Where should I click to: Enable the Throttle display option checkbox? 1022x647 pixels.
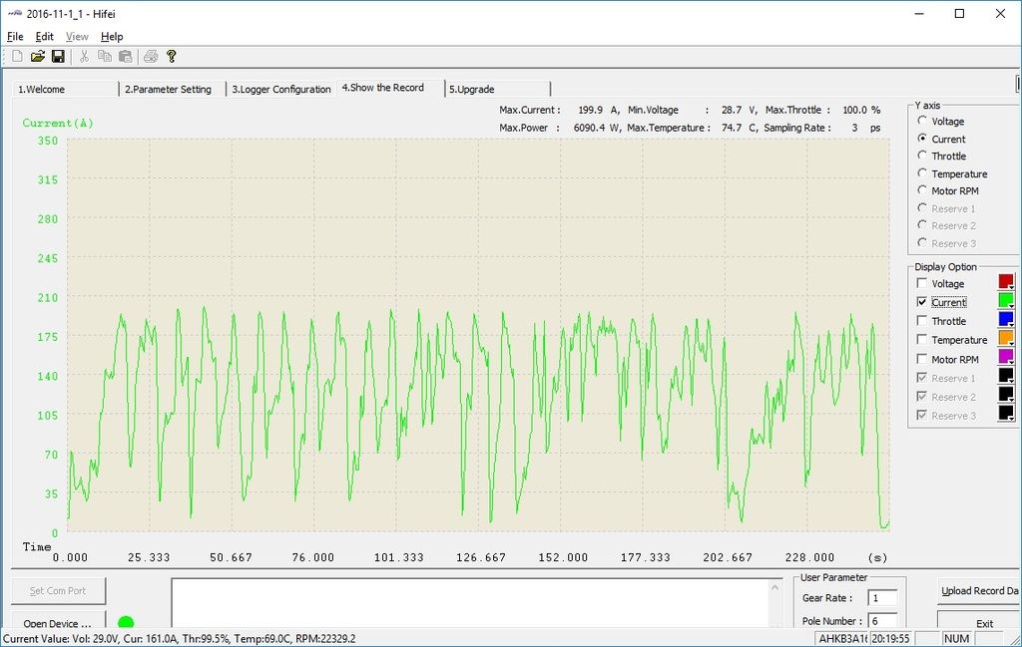point(921,321)
